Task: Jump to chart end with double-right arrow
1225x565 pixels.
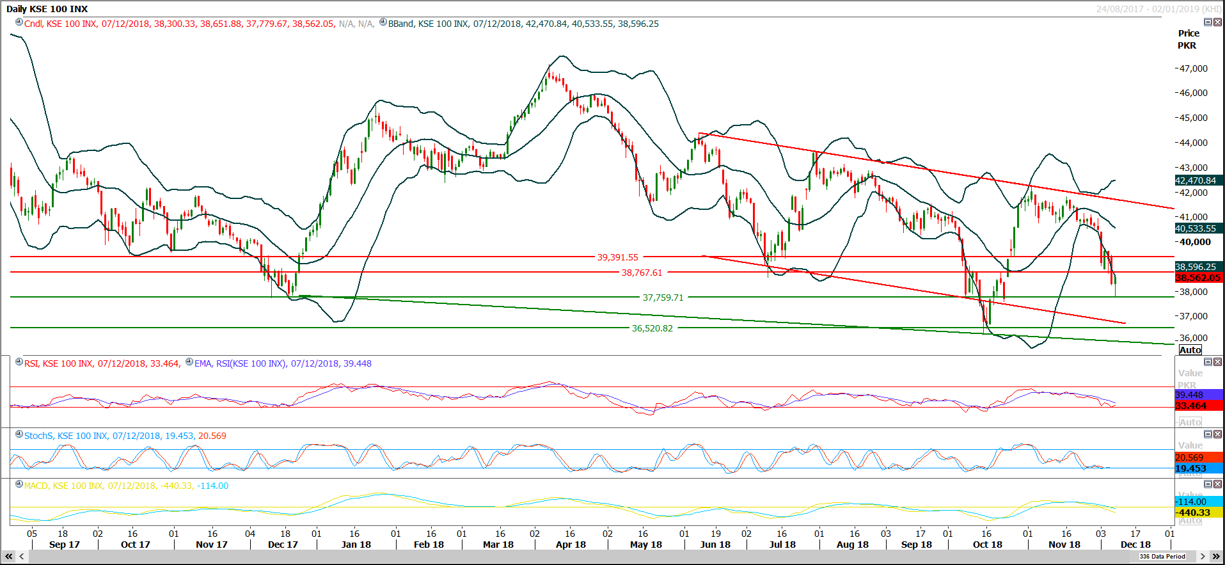Action: 1216,557
